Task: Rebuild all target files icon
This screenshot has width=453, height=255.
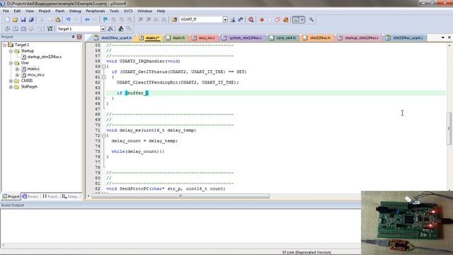Action: (23, 29)
